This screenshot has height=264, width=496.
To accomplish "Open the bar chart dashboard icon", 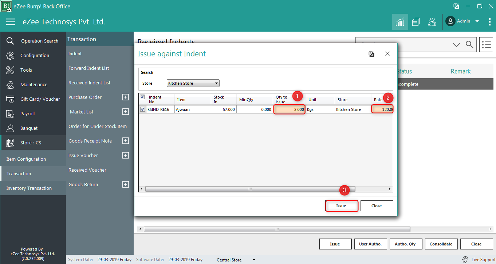I will coord(400,22).
